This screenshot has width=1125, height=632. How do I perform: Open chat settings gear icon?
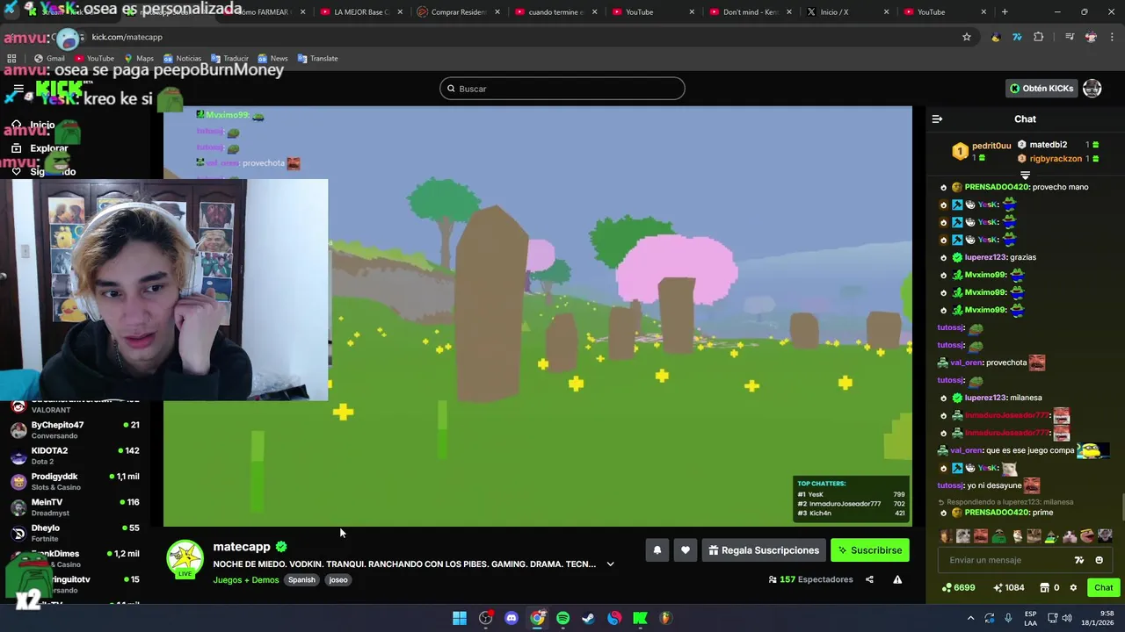coord(1073,588)
